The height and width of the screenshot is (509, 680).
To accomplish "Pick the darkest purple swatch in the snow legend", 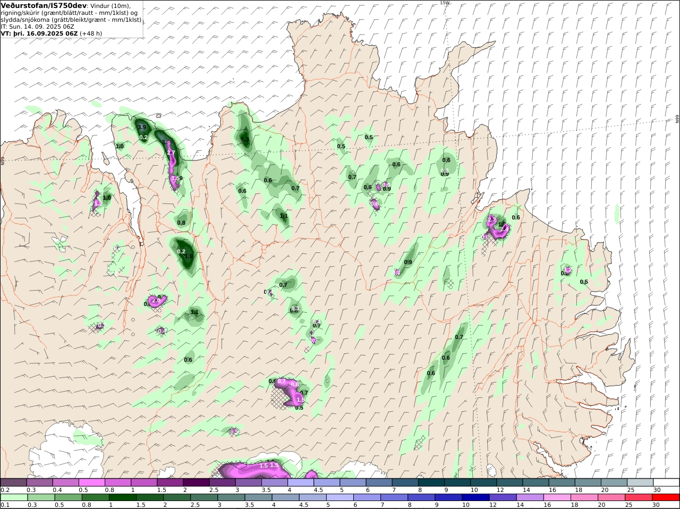I will 196,482.
